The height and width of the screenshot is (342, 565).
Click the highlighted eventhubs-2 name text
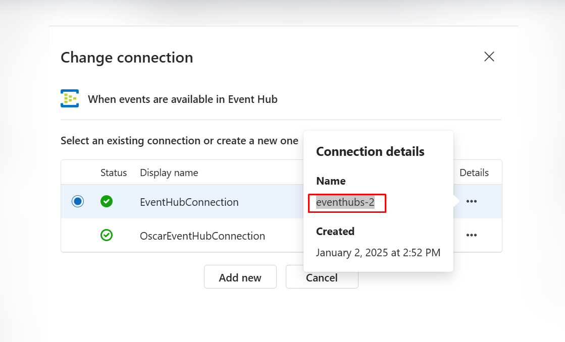coord(345,203)
